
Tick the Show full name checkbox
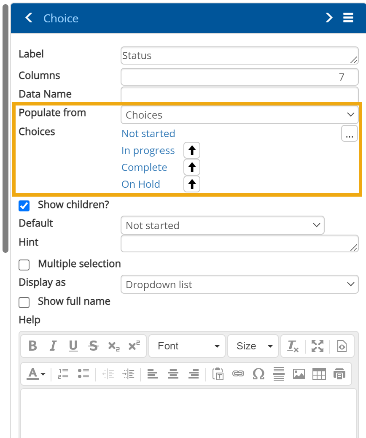pos(24,302)
